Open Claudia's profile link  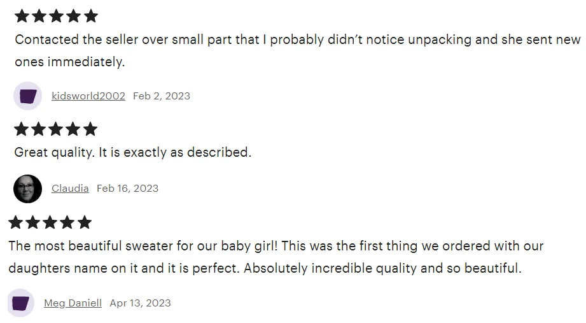tap(70, 189)
